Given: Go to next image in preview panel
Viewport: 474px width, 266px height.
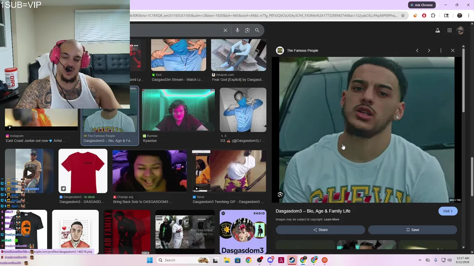Looking at the screenshot, I should [429, 50].
